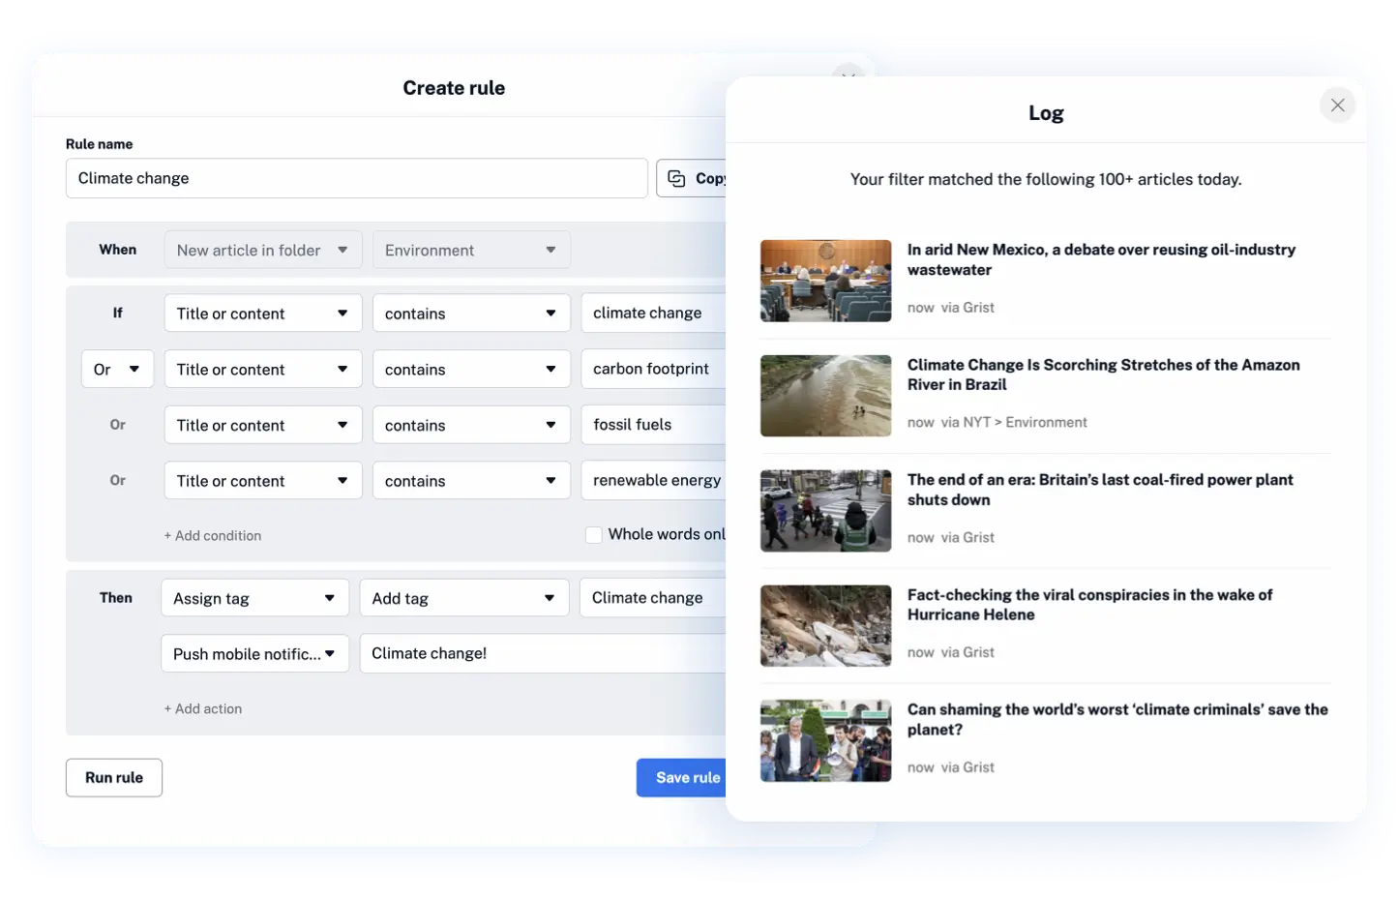This screenshot has height=899, width=1399.
Task: Click the Rule name input field
Action: pyautogui.click(x=357, y=179)
